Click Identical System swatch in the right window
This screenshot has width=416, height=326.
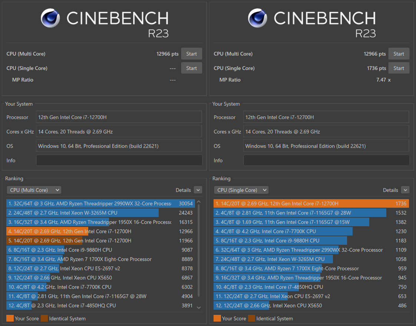click(x=251, y=318)
